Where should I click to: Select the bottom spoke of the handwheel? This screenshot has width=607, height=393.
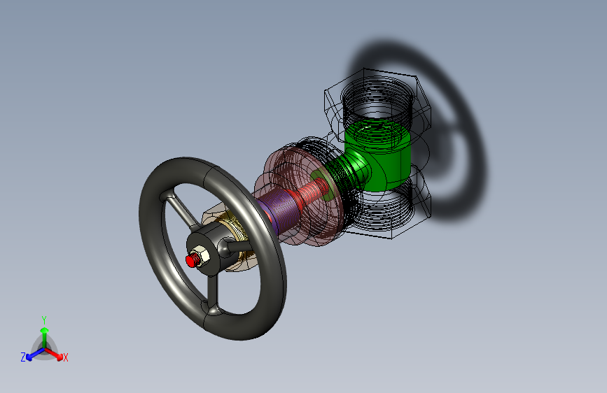213,292
